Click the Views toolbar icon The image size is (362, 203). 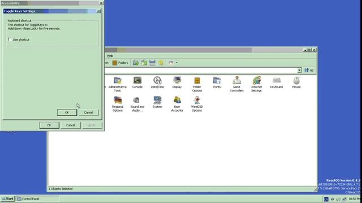[x=171, y=63]
